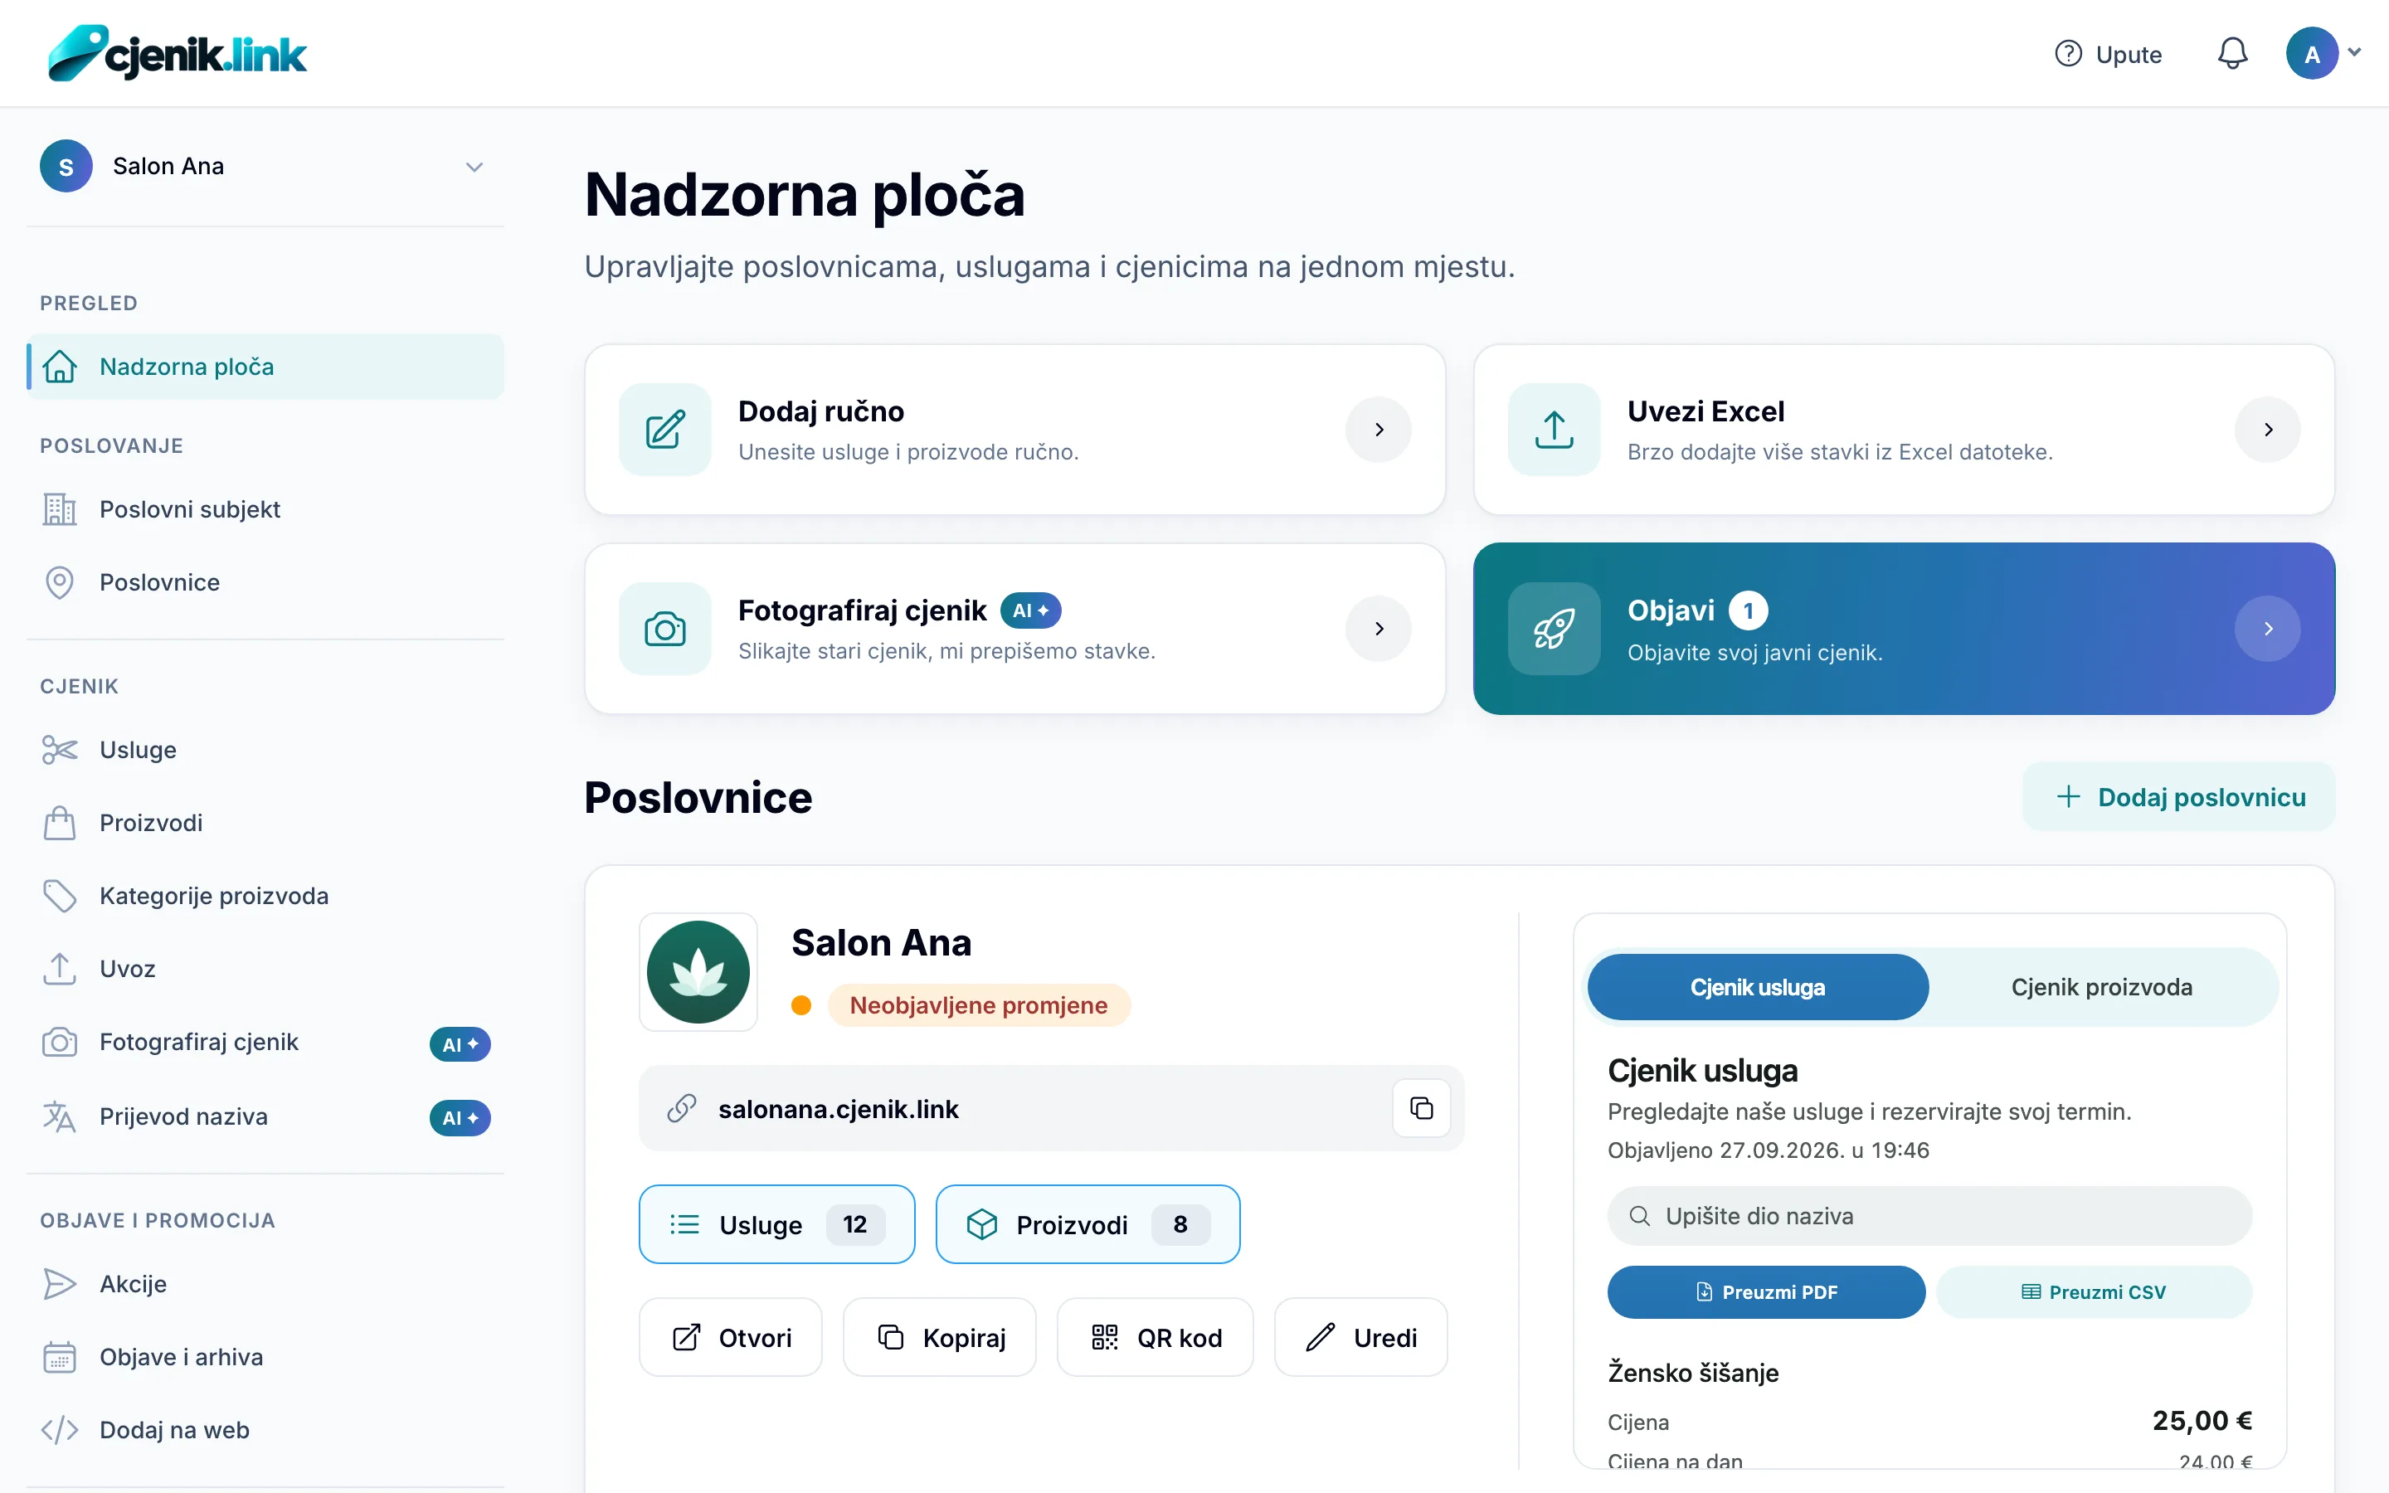Viewport: 2389px width, 1493px height.
Task: Click the Uredi edit button
Action: tap(1361, 1338)
